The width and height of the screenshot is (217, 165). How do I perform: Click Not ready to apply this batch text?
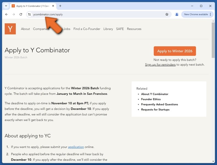175,60
